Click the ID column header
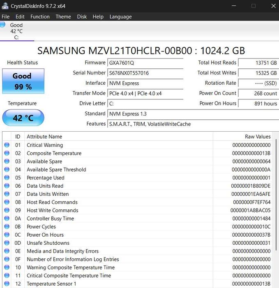The image size is (279, 288). tap(18, 137)
